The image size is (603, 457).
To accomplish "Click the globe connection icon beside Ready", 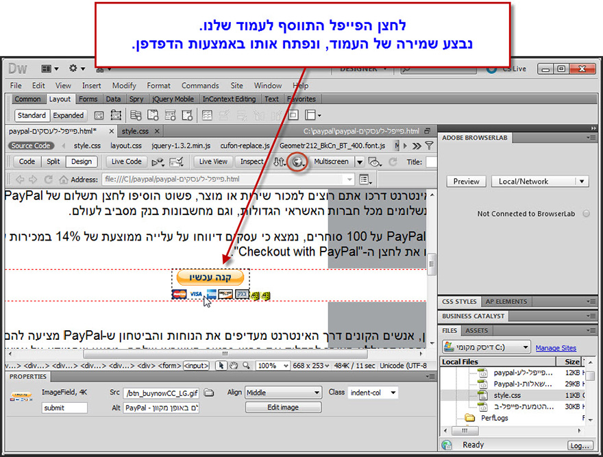I will pos(447,445).
